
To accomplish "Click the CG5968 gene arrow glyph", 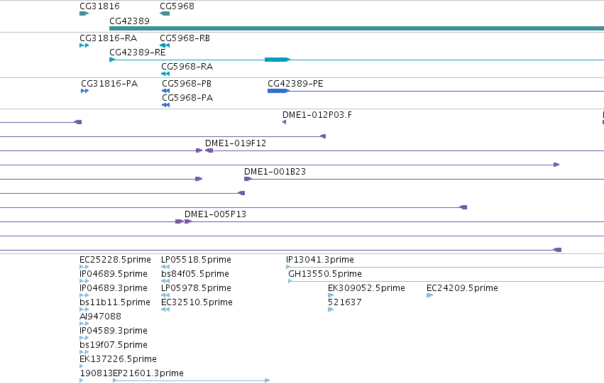I will tap(165, 13).
